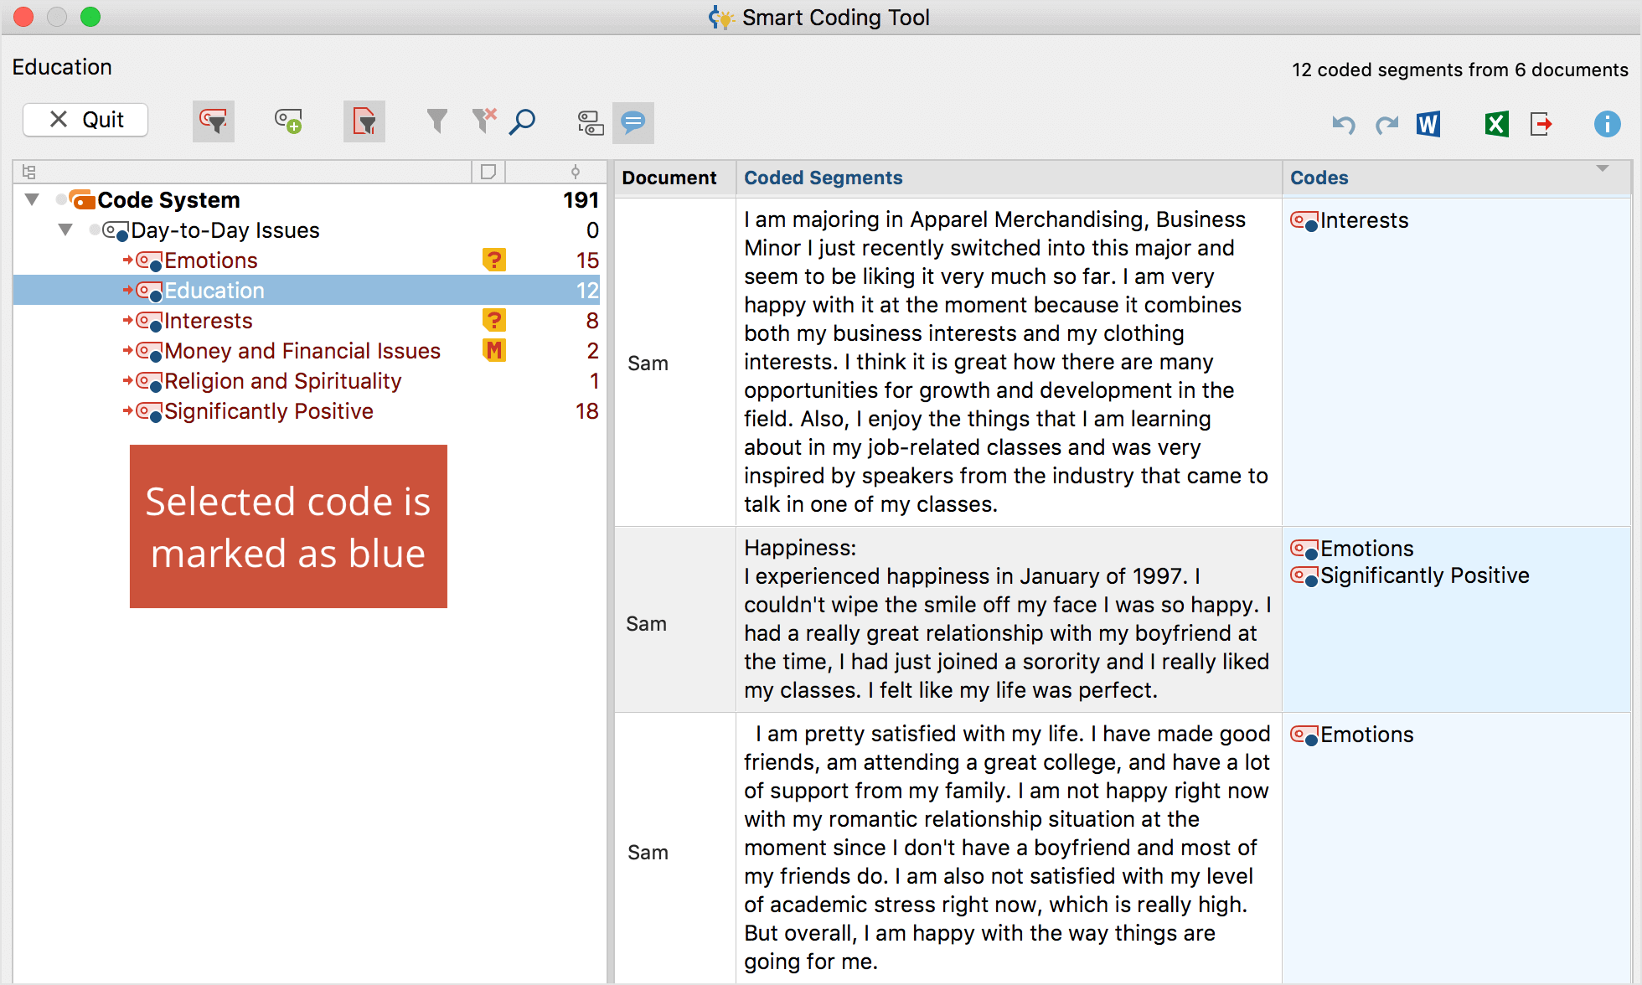Undo the last action
1642x985 pixels.
pos(1344,125)
